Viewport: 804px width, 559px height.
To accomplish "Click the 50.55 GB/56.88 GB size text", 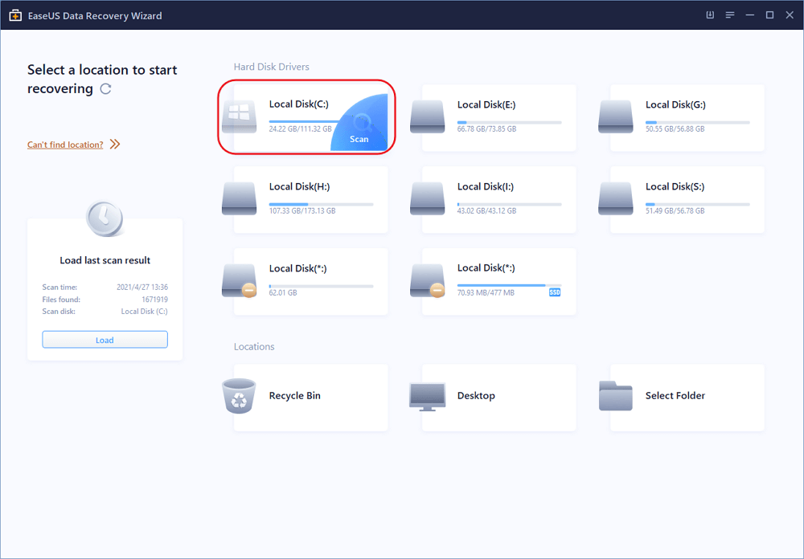I will 675,129.
